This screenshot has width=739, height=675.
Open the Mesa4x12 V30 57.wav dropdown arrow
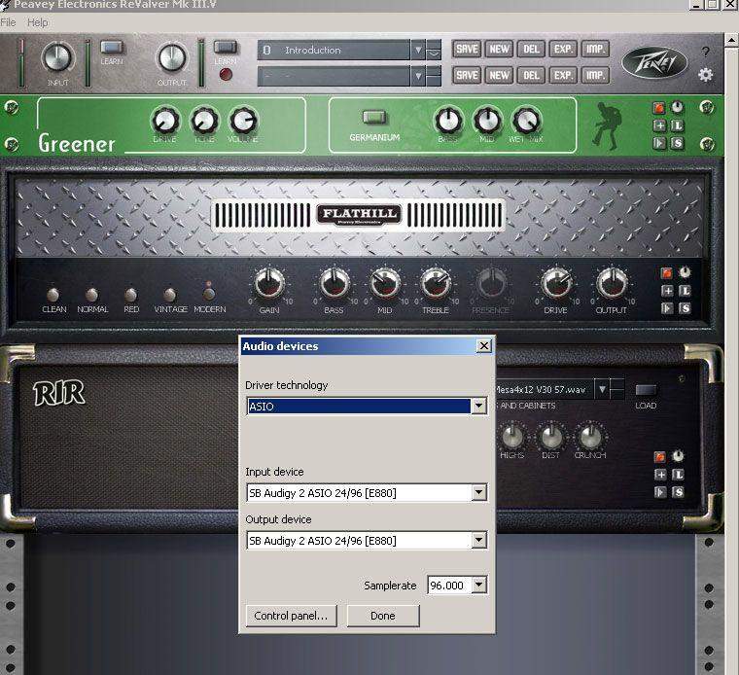[602, 389]
